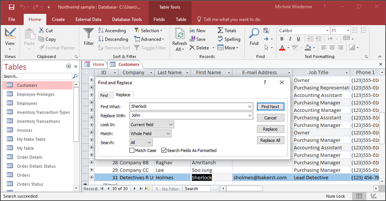Switch to the Home document tab
This screenshot has height=201, width=386.
pos(95,64)
